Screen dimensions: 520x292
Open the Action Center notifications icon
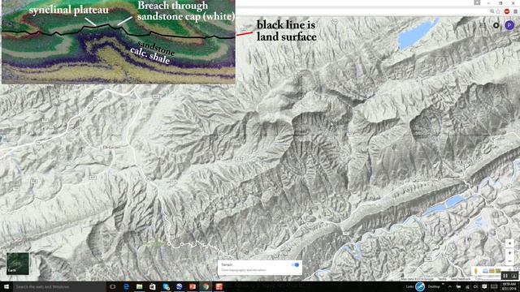(484, 286)
